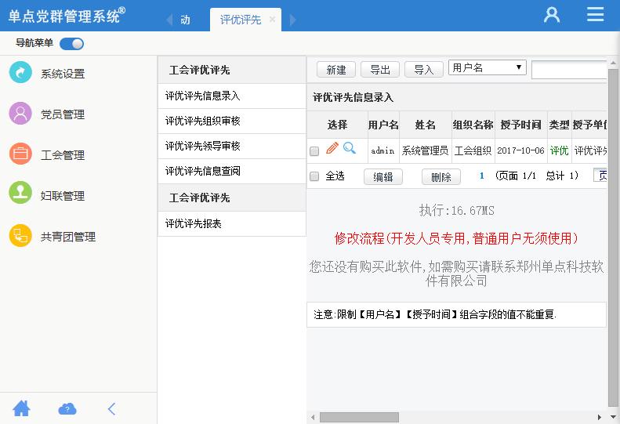Click the 编辑 button
This screenshot has width=620, height=424.
pos(383,177)
